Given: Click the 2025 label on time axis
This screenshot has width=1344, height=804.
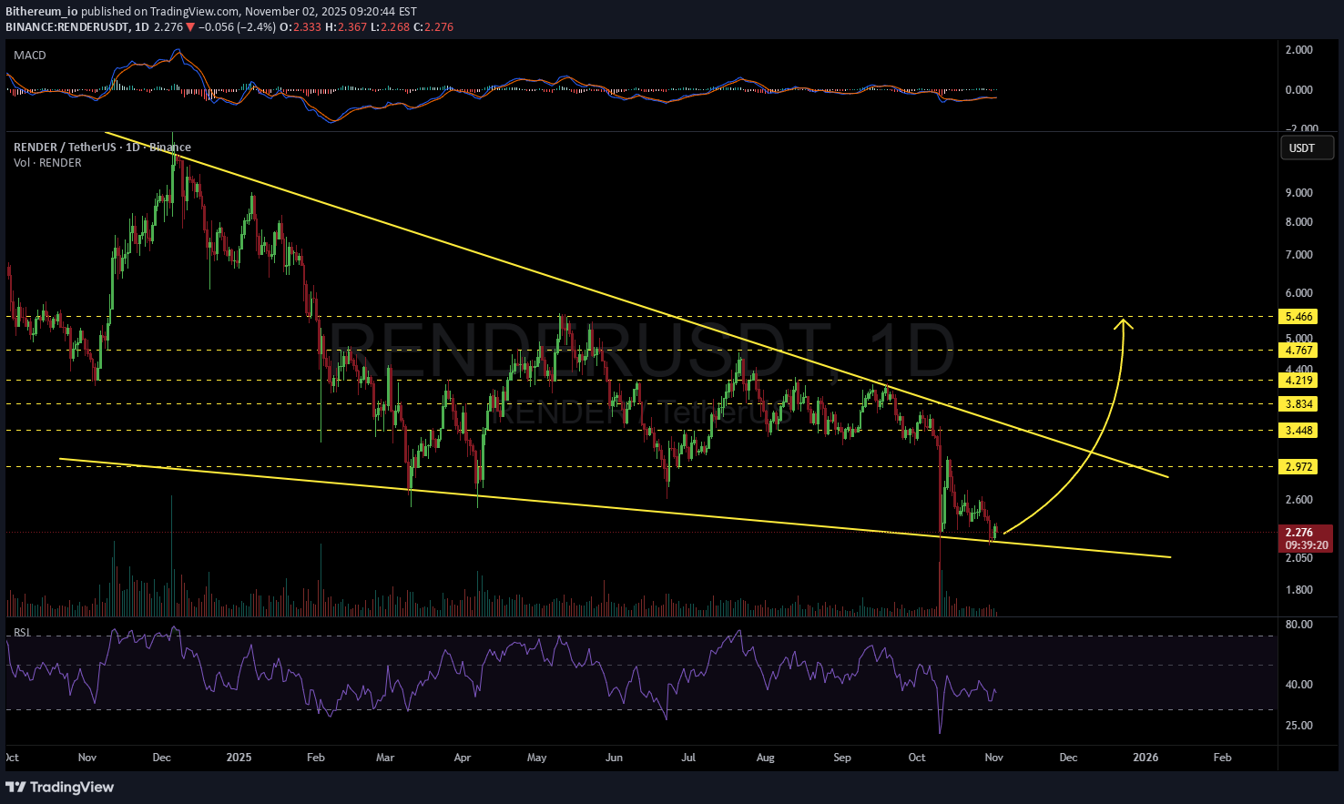Looking at the screenshot, I should tap(239, 758).
